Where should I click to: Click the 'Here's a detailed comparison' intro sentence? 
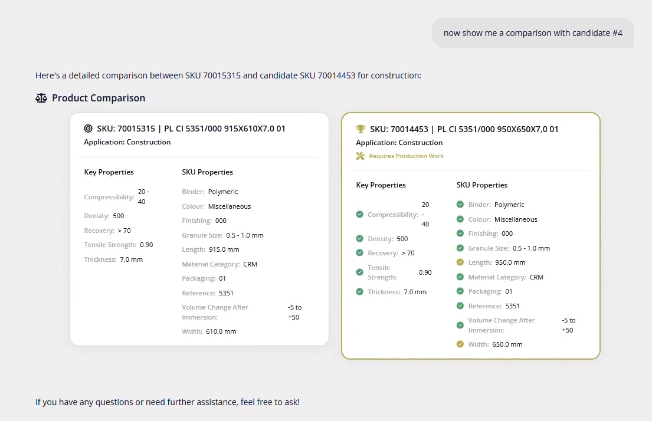click(228, 75)
